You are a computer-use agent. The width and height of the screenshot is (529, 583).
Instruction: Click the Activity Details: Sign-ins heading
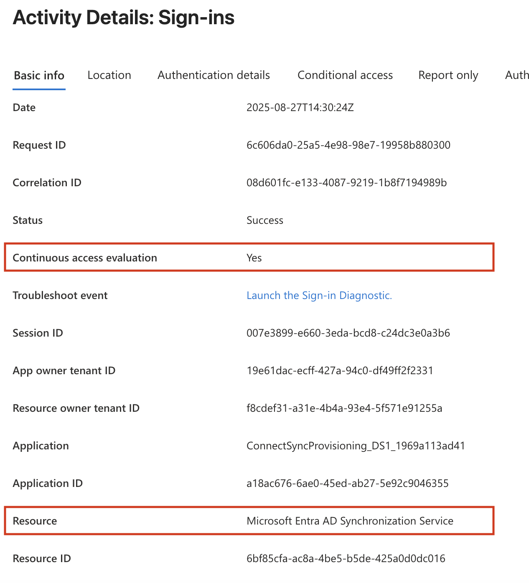click(124, 18)
